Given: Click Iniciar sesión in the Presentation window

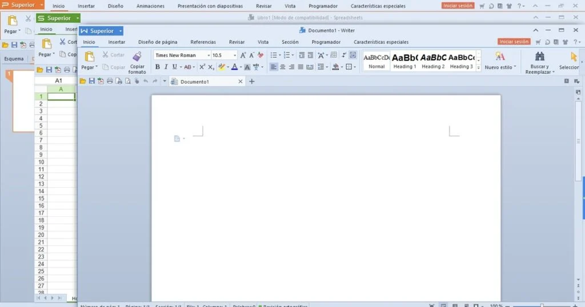Looking at the screenshot, I should [x=458, y=6].
